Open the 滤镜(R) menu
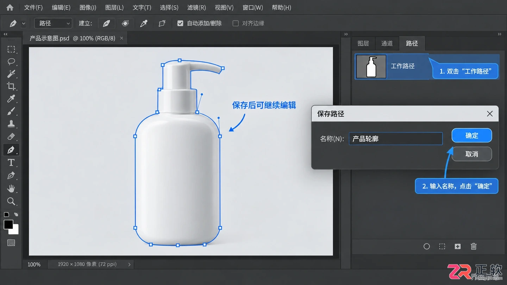Image resolution: width=507 pixels, height=285 pixels. click(x=196, y=7)
